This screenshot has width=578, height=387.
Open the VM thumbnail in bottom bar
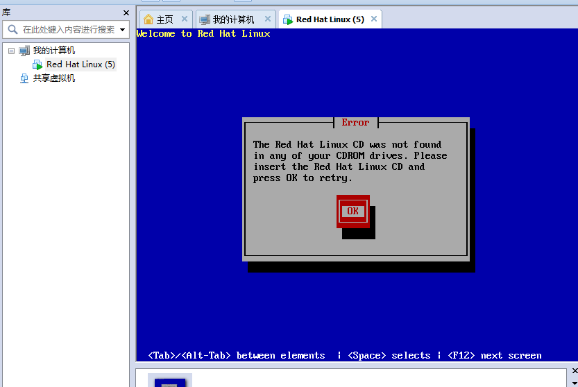pos(170,380)
